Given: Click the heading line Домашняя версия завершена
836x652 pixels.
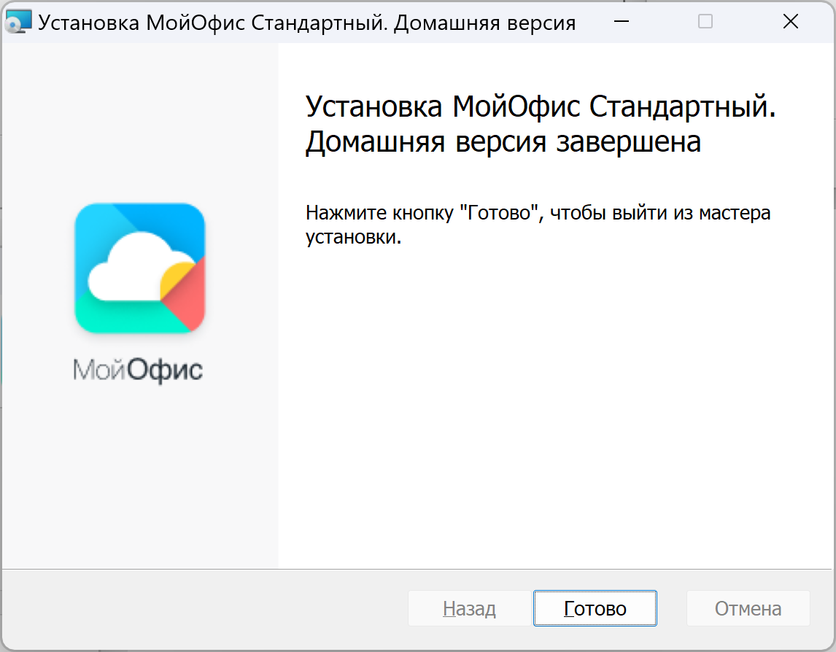Looking at the screenshot, I should pos(503,141).
